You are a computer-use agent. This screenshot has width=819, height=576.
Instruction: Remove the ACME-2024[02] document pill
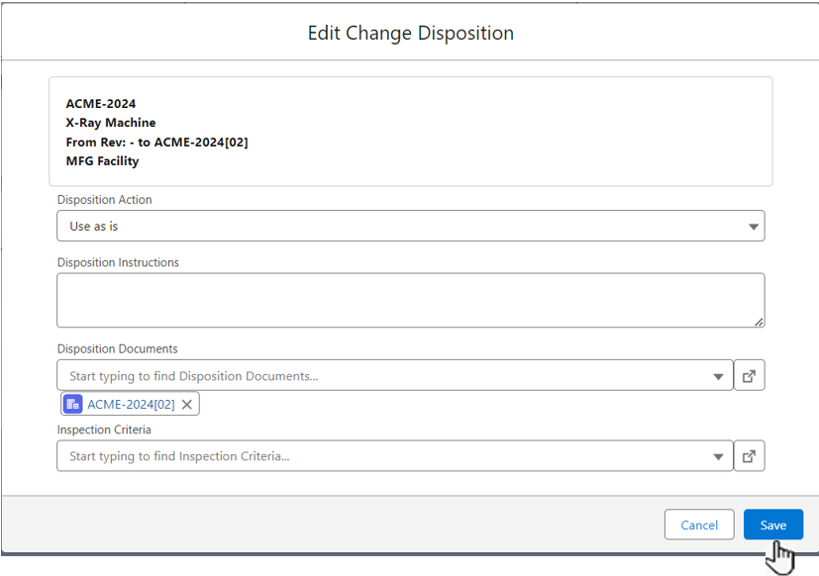[186, 404]
